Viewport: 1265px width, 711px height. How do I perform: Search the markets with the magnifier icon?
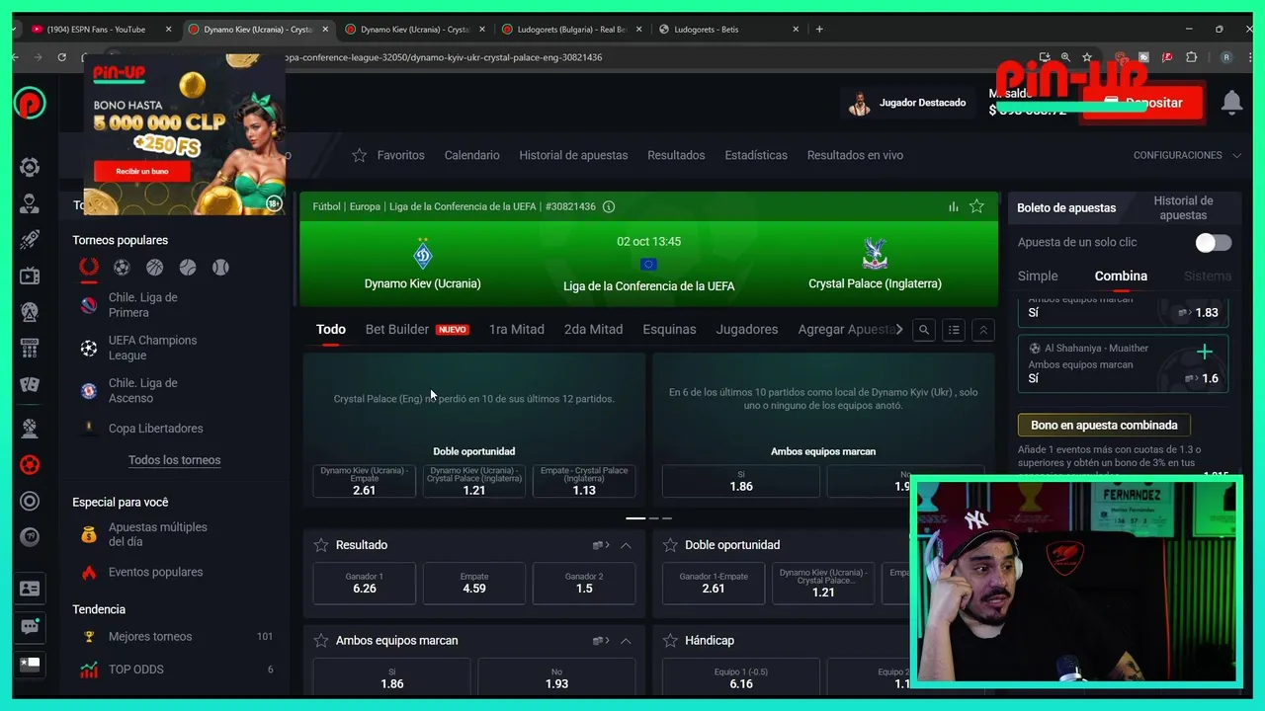click(924, 330)
